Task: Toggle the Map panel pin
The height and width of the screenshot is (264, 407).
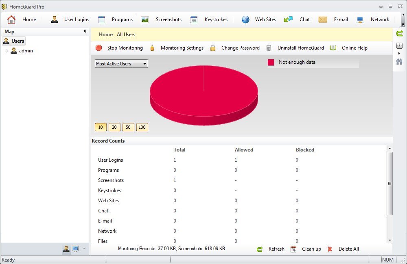Action: click(x=85, y=31)
